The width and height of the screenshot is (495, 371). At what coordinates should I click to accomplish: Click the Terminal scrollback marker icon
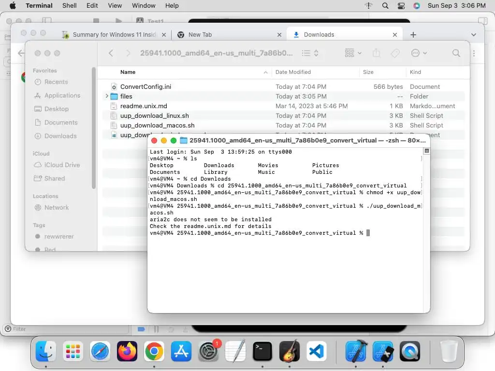[426, 151]
